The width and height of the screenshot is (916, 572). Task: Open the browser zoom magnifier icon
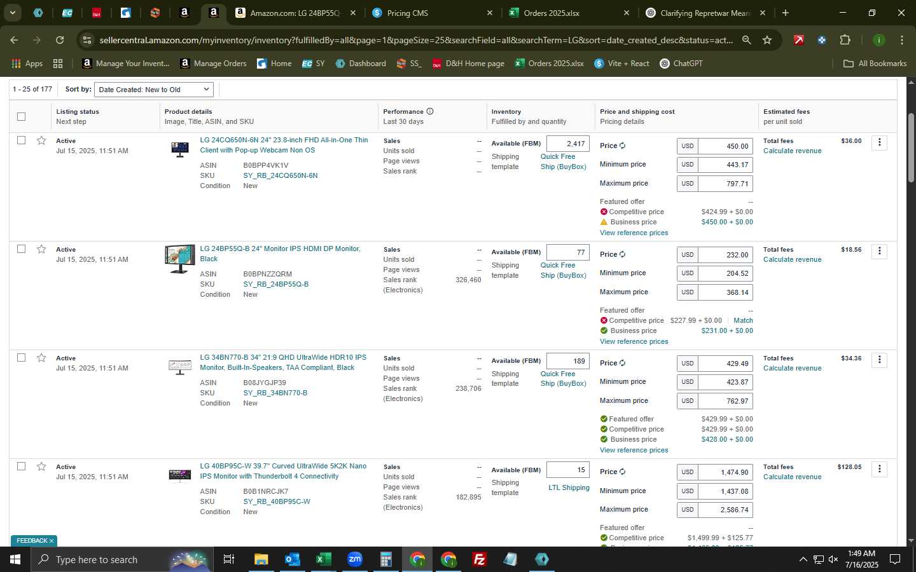pyautogui.click(x=747, y=40)
